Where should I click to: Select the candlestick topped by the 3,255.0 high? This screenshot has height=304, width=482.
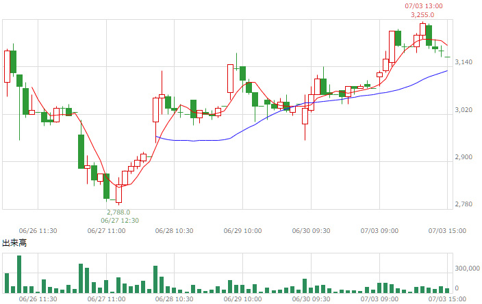(422, 29)
